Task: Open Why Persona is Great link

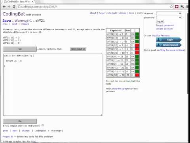Action: (172, 50)
